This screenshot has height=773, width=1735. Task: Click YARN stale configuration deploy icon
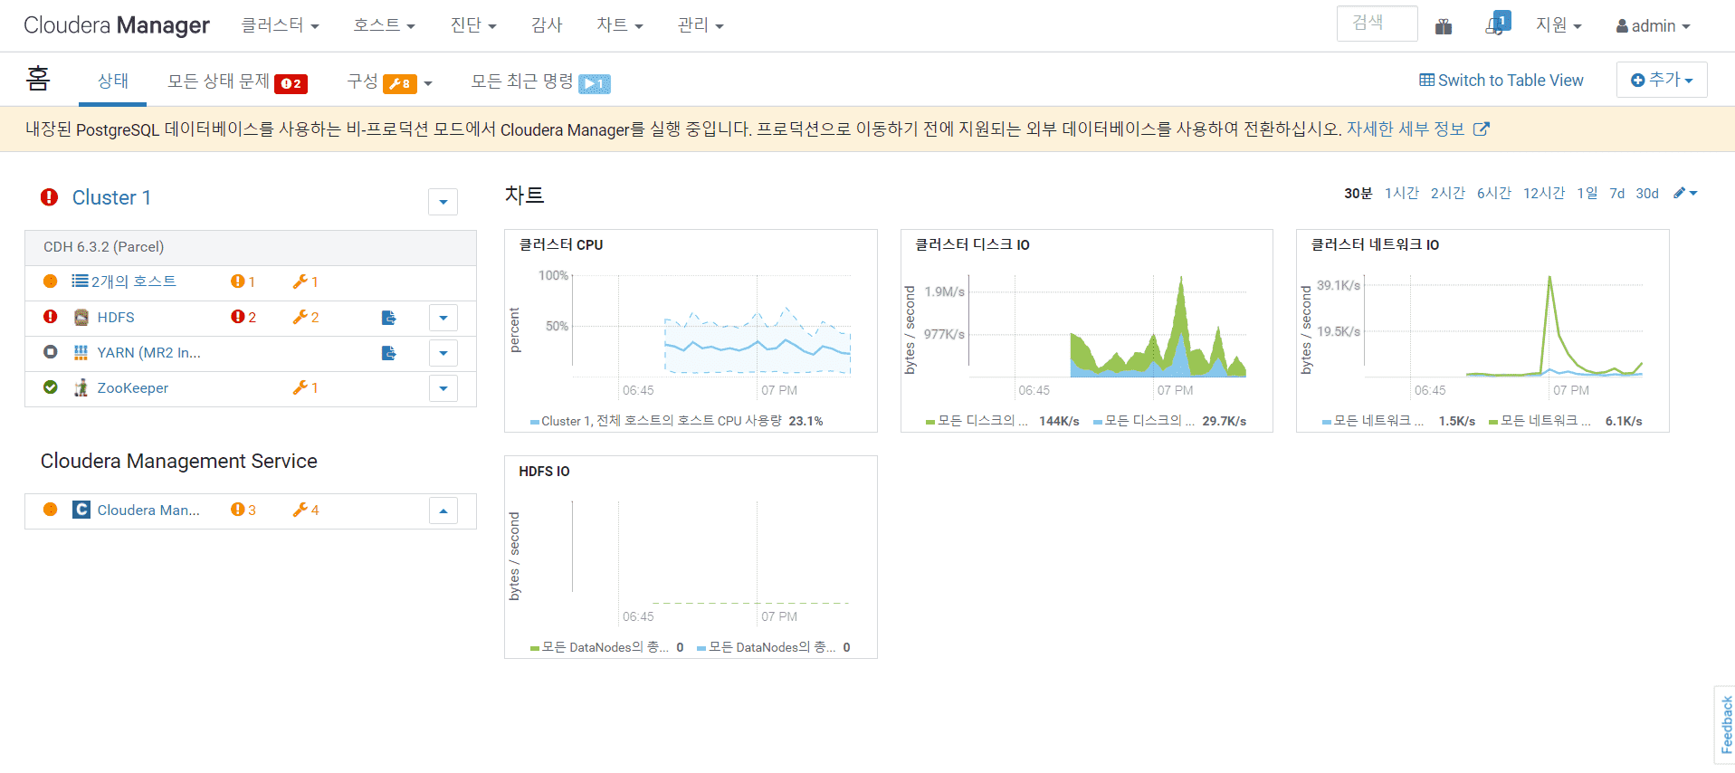pos(389,353)
